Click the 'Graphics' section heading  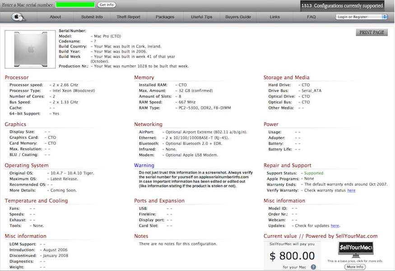(15, 124)
